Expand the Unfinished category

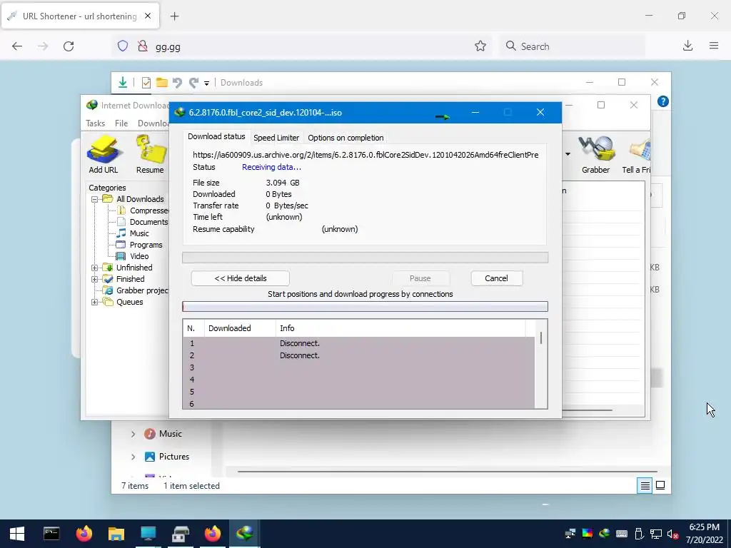click(x=94, y=268)
